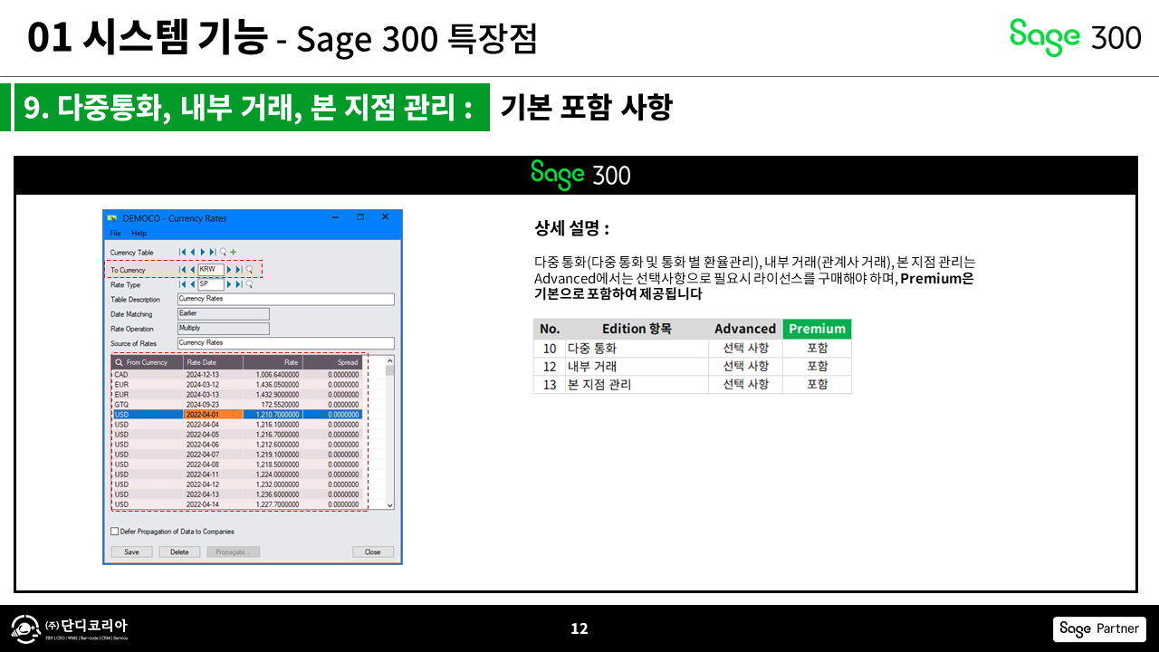Image resolution: width=1159 pixels, height=652 pixels.
Task: Click the To Currency field containing KRW
Action: [x=210, y=270]
